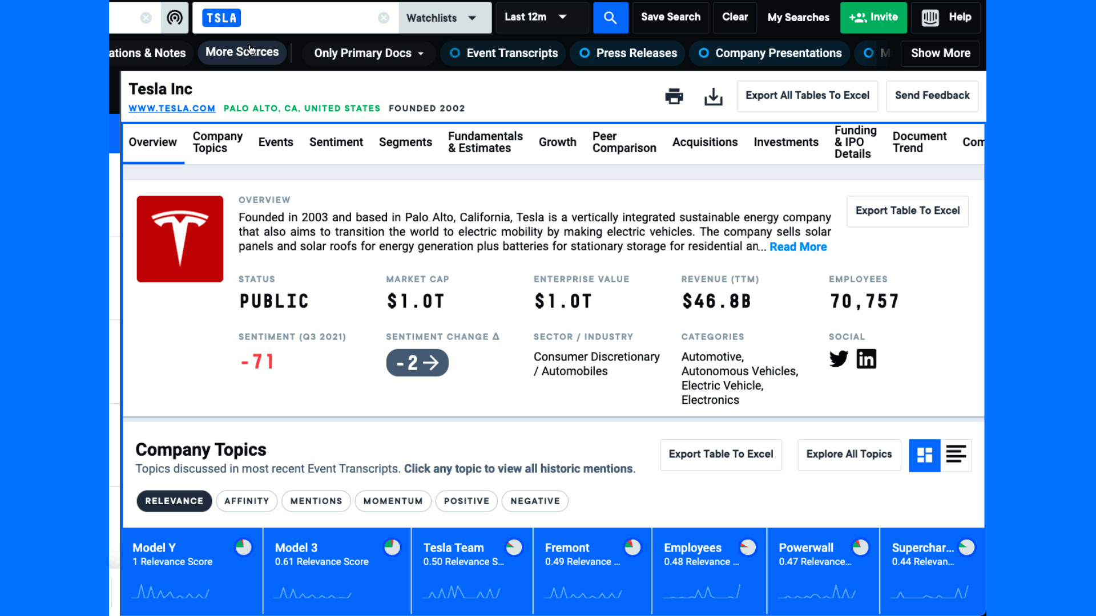This screenshot has height=616, width=1096.
Task: Open the Document Trend tab
Action: (x=920, y=143)
